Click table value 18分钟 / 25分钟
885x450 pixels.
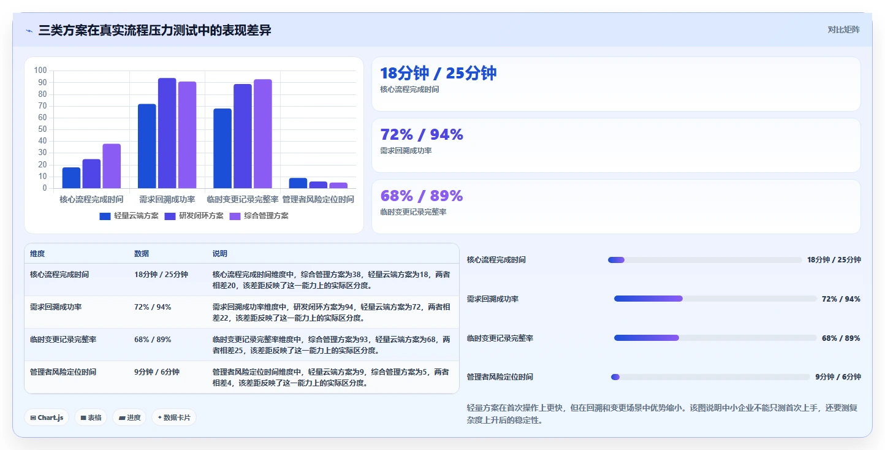(x=161, y=275)
